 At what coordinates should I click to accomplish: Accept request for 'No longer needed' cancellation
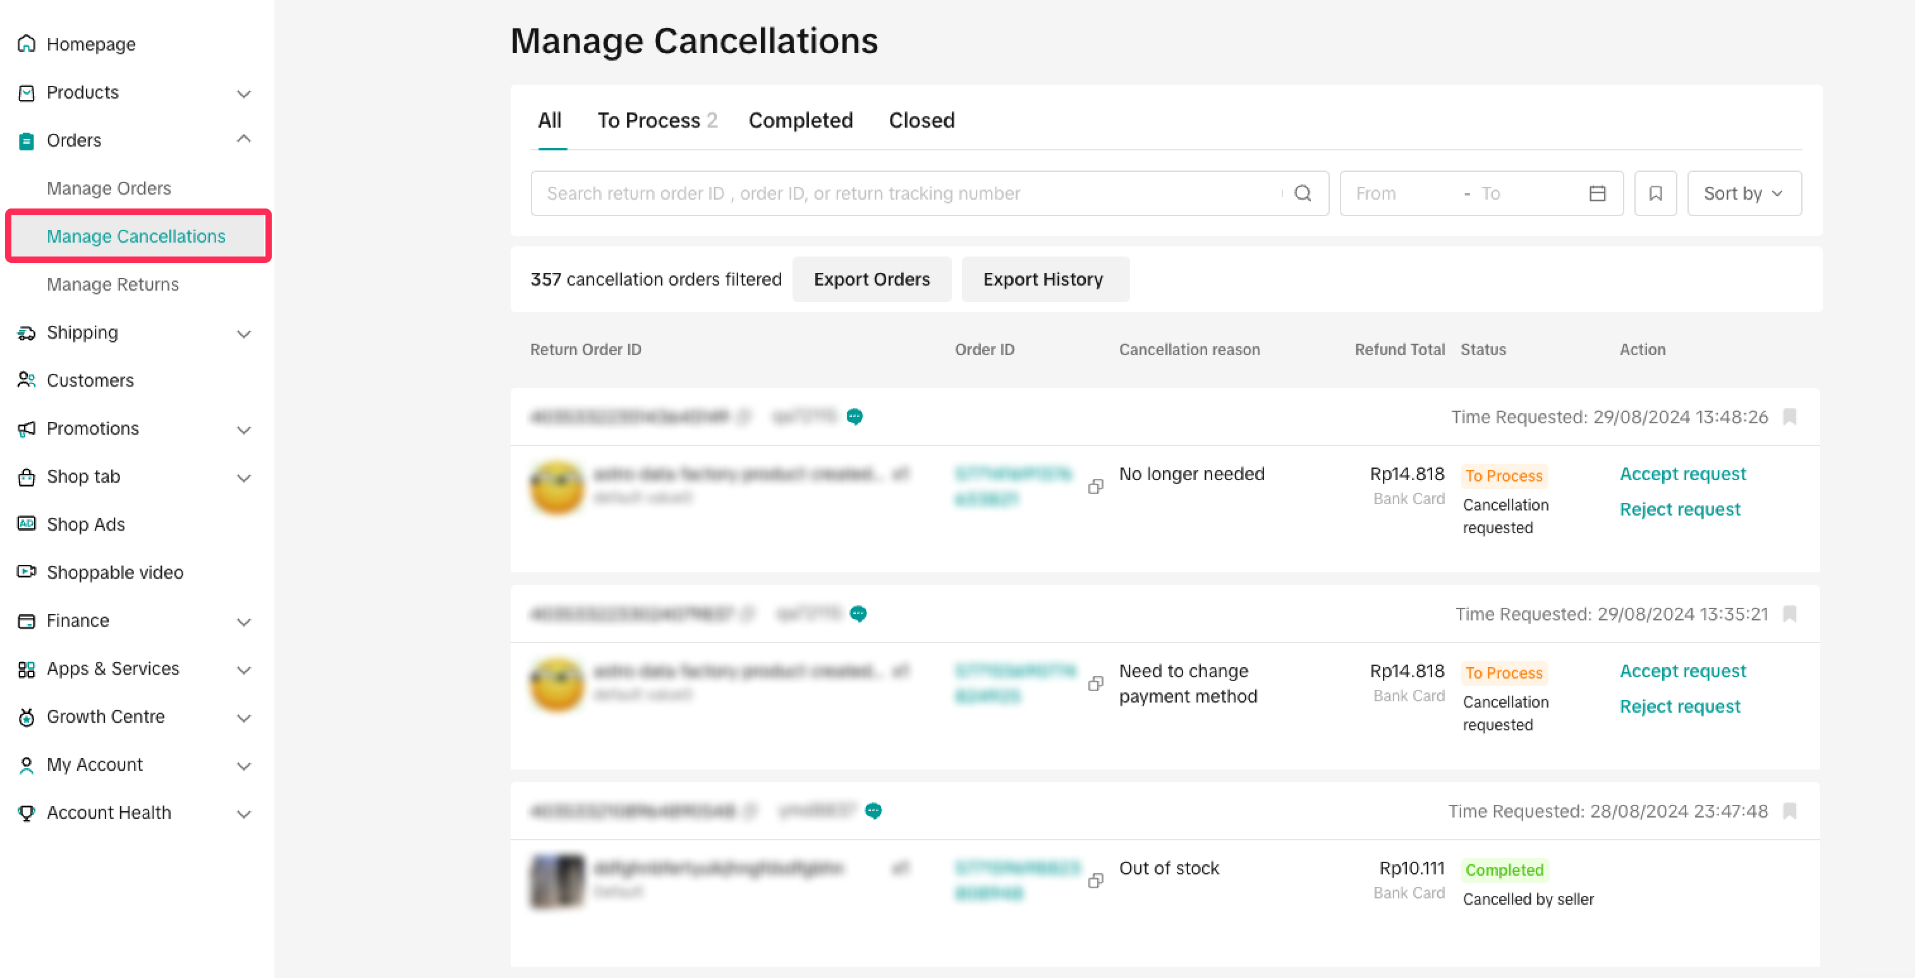1682,474
